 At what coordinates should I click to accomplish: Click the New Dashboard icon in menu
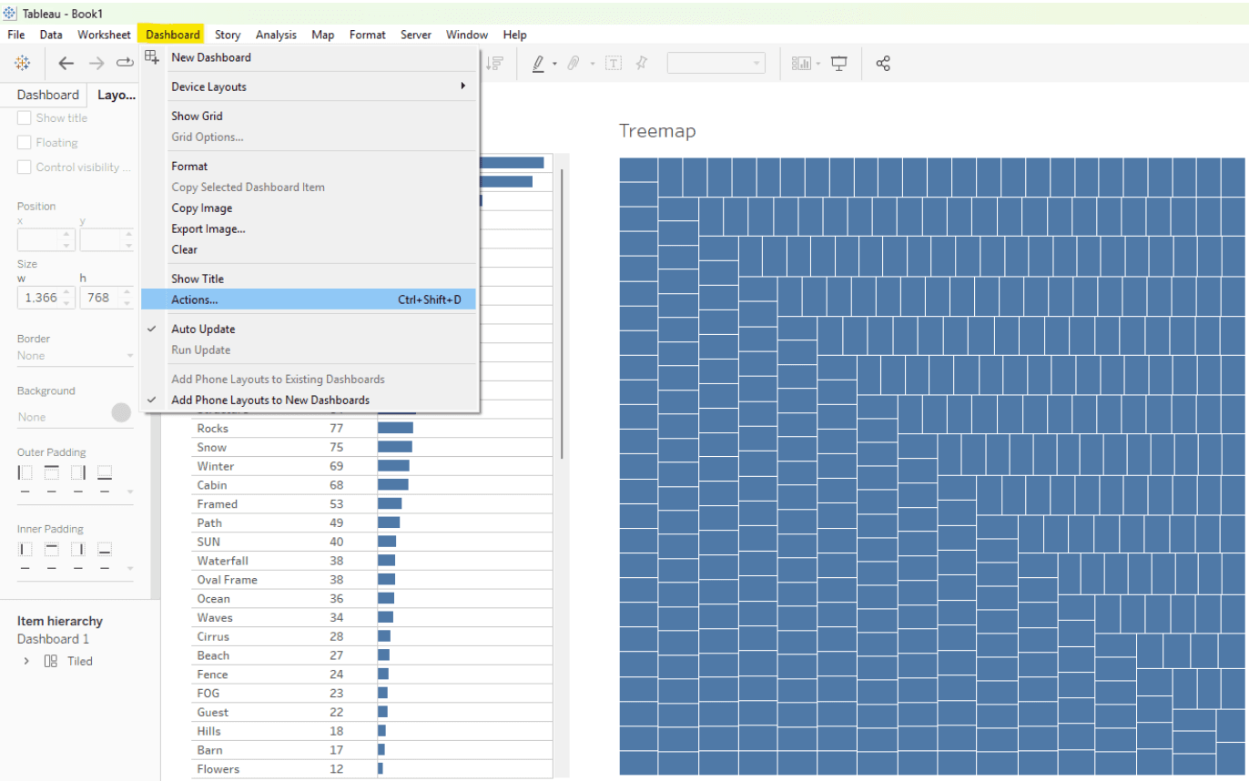coord(153,57)
